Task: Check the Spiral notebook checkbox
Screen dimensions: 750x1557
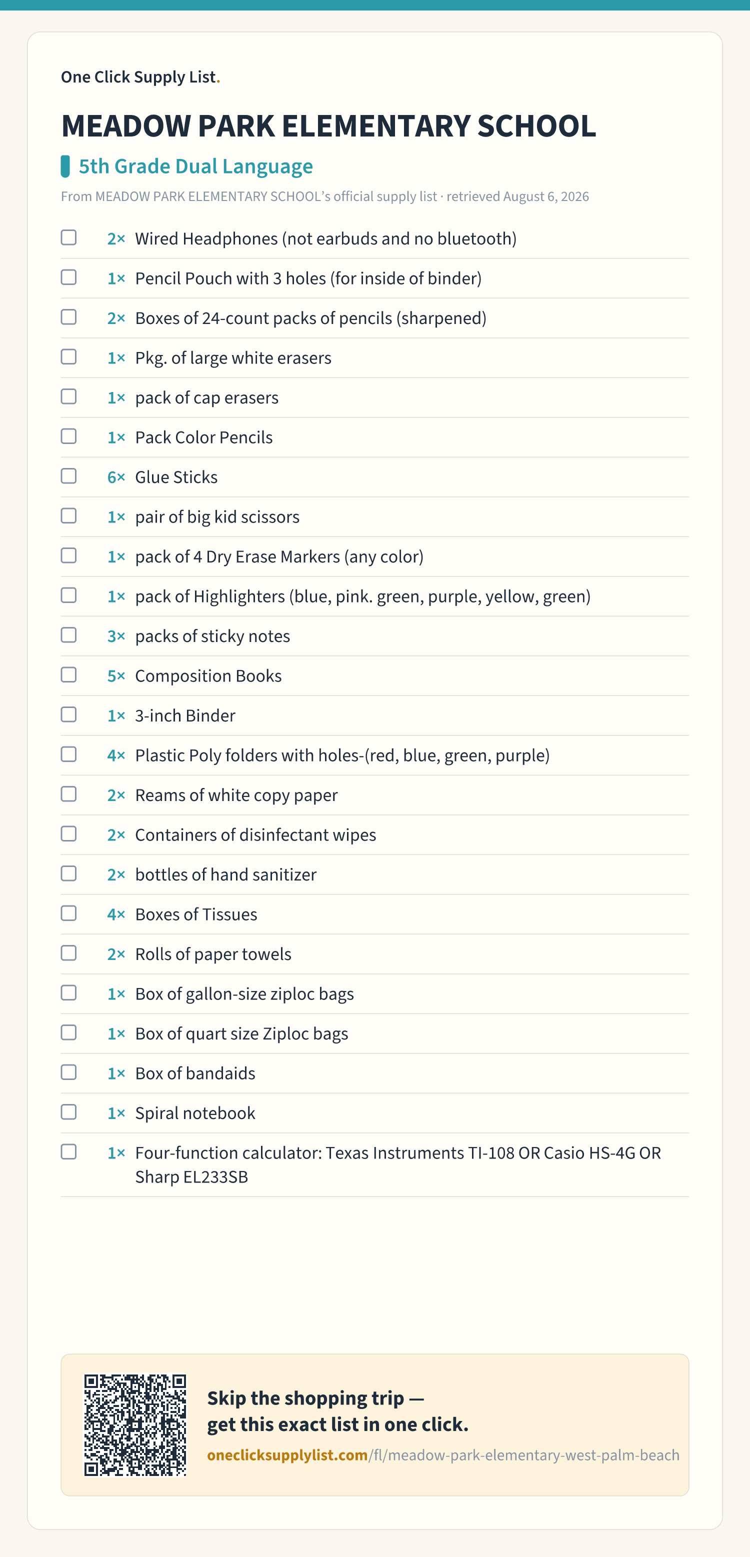Action: 69,1112
